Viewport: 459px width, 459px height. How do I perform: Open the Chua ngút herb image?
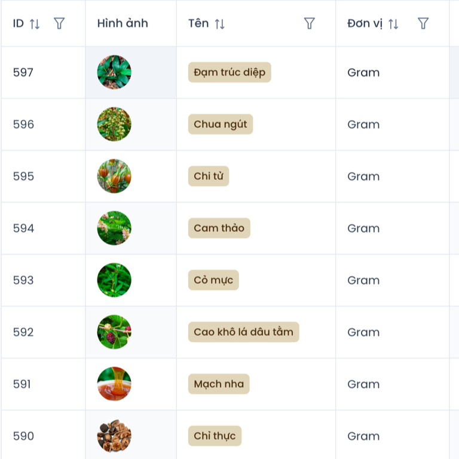114,124
